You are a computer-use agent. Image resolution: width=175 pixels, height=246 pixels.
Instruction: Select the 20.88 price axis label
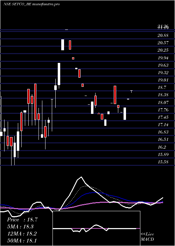click(163, 35)
